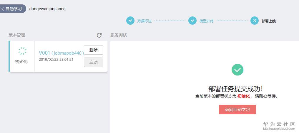
Task: Click the red 初始化 status word in message
Action: [x=243, y=96]
